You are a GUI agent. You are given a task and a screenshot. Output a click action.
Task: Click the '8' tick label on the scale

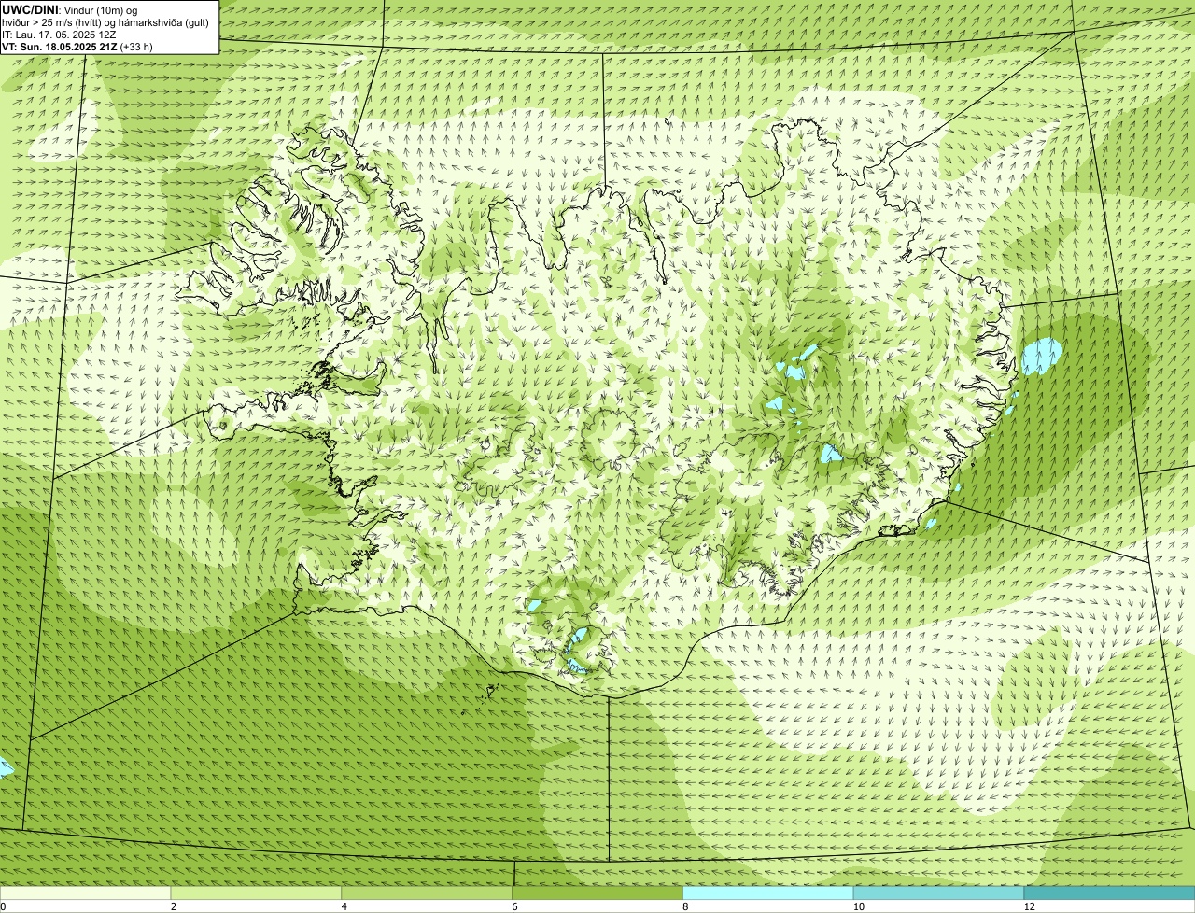coord(686,906)
